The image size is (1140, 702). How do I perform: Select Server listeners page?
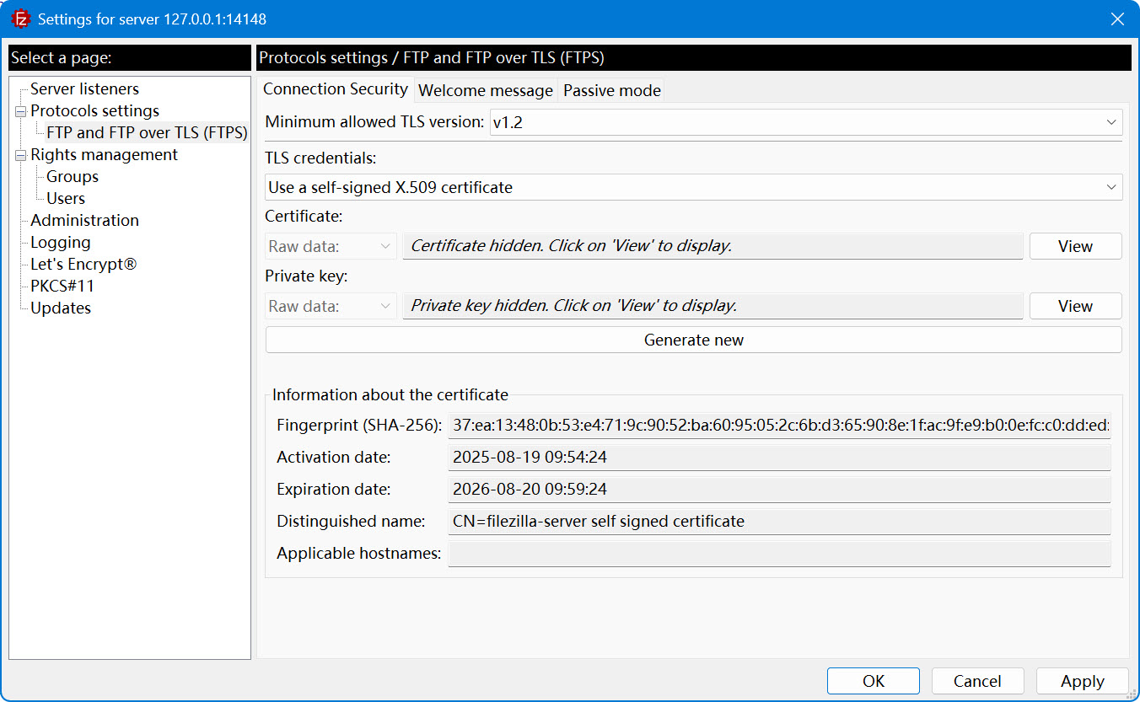click(x=84, y=88)
